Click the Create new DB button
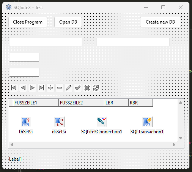Screen dimensions: 192x172 coord(161,22)
